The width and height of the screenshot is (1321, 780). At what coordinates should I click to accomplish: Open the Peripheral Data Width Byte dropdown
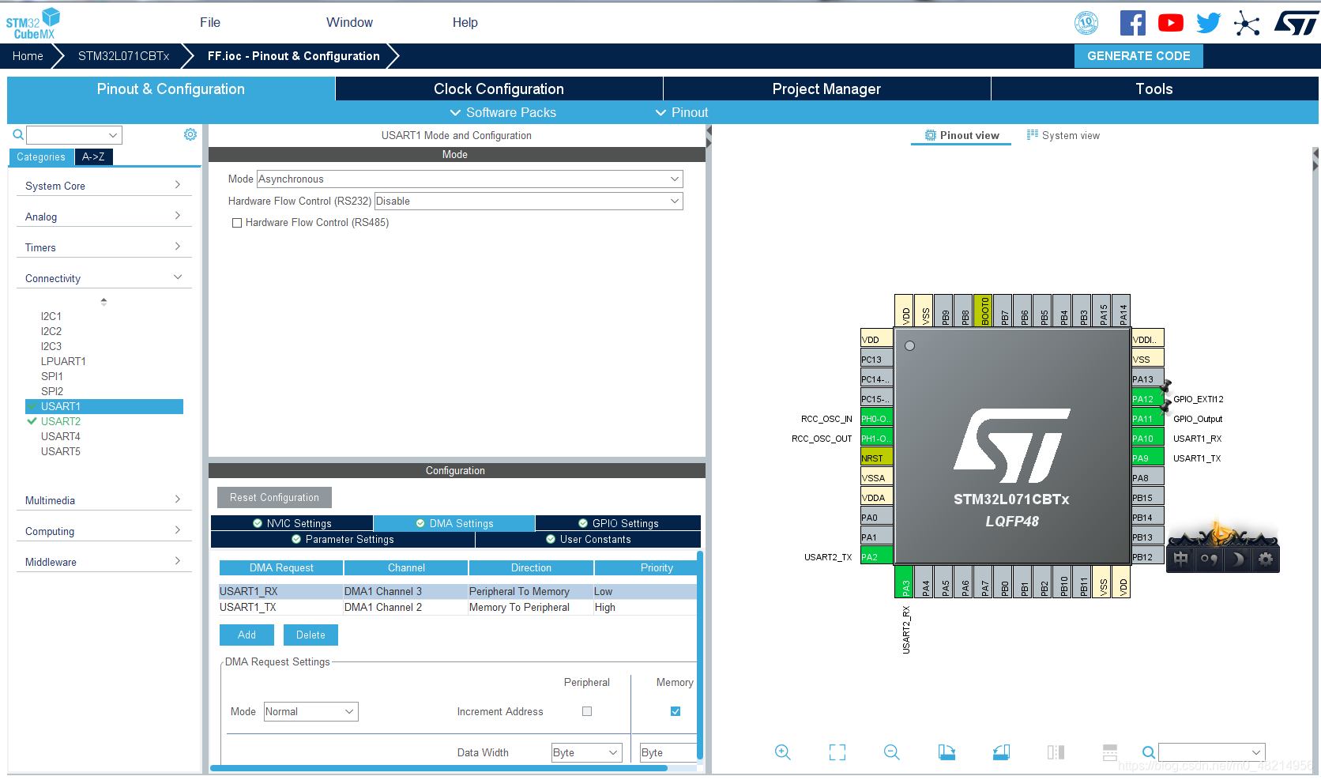coord(587,753)
